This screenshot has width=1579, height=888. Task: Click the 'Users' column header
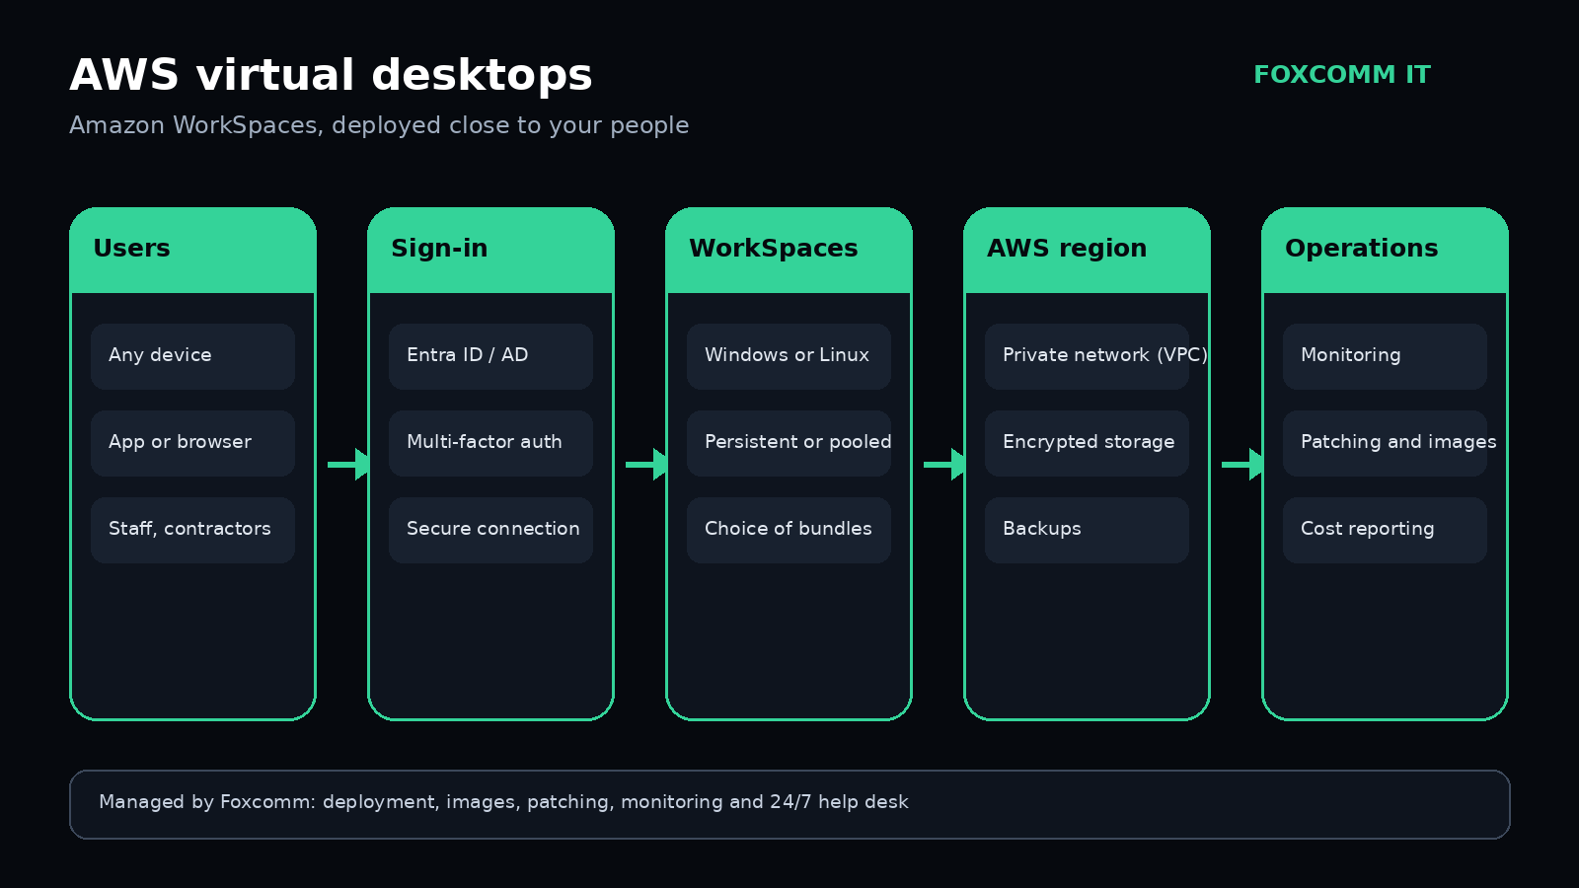click(193, 250)
